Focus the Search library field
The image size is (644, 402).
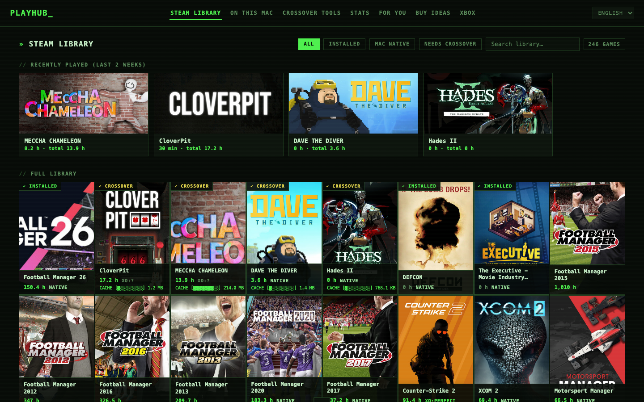(x=533, y=44)
